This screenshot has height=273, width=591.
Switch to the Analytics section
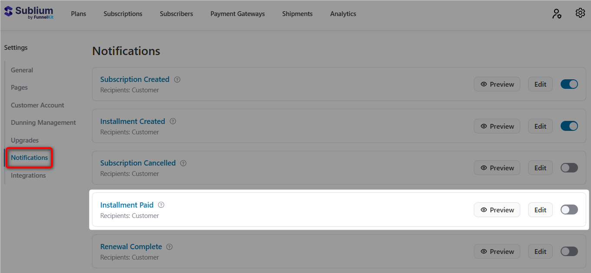(x=343, y=13)
